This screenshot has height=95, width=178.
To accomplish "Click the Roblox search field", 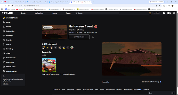I will click(x=97, y=13).
